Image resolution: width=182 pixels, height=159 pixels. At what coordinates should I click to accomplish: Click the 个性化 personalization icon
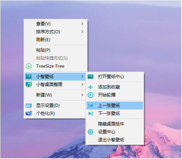pos(29,113)
